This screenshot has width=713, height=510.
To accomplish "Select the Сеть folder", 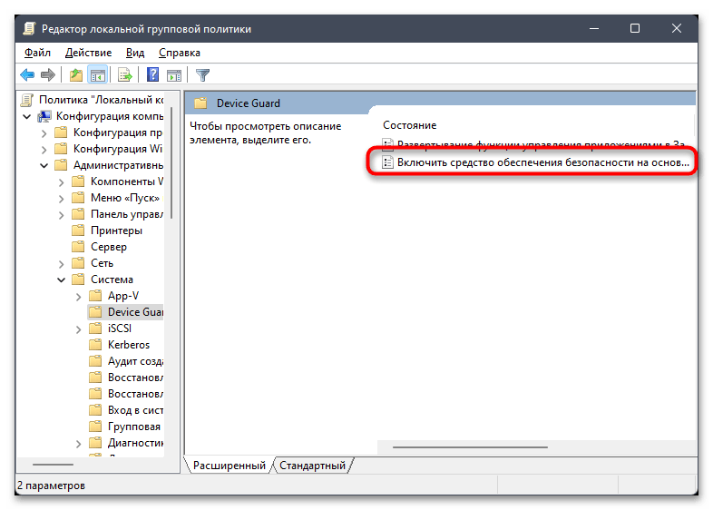I will tap(93, 263).
